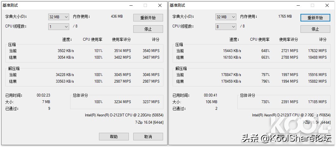The height and width of the screenshot is (147, 336).
Task: Select decompression result speed 178459 KB/s
Action: pos(231,81)
